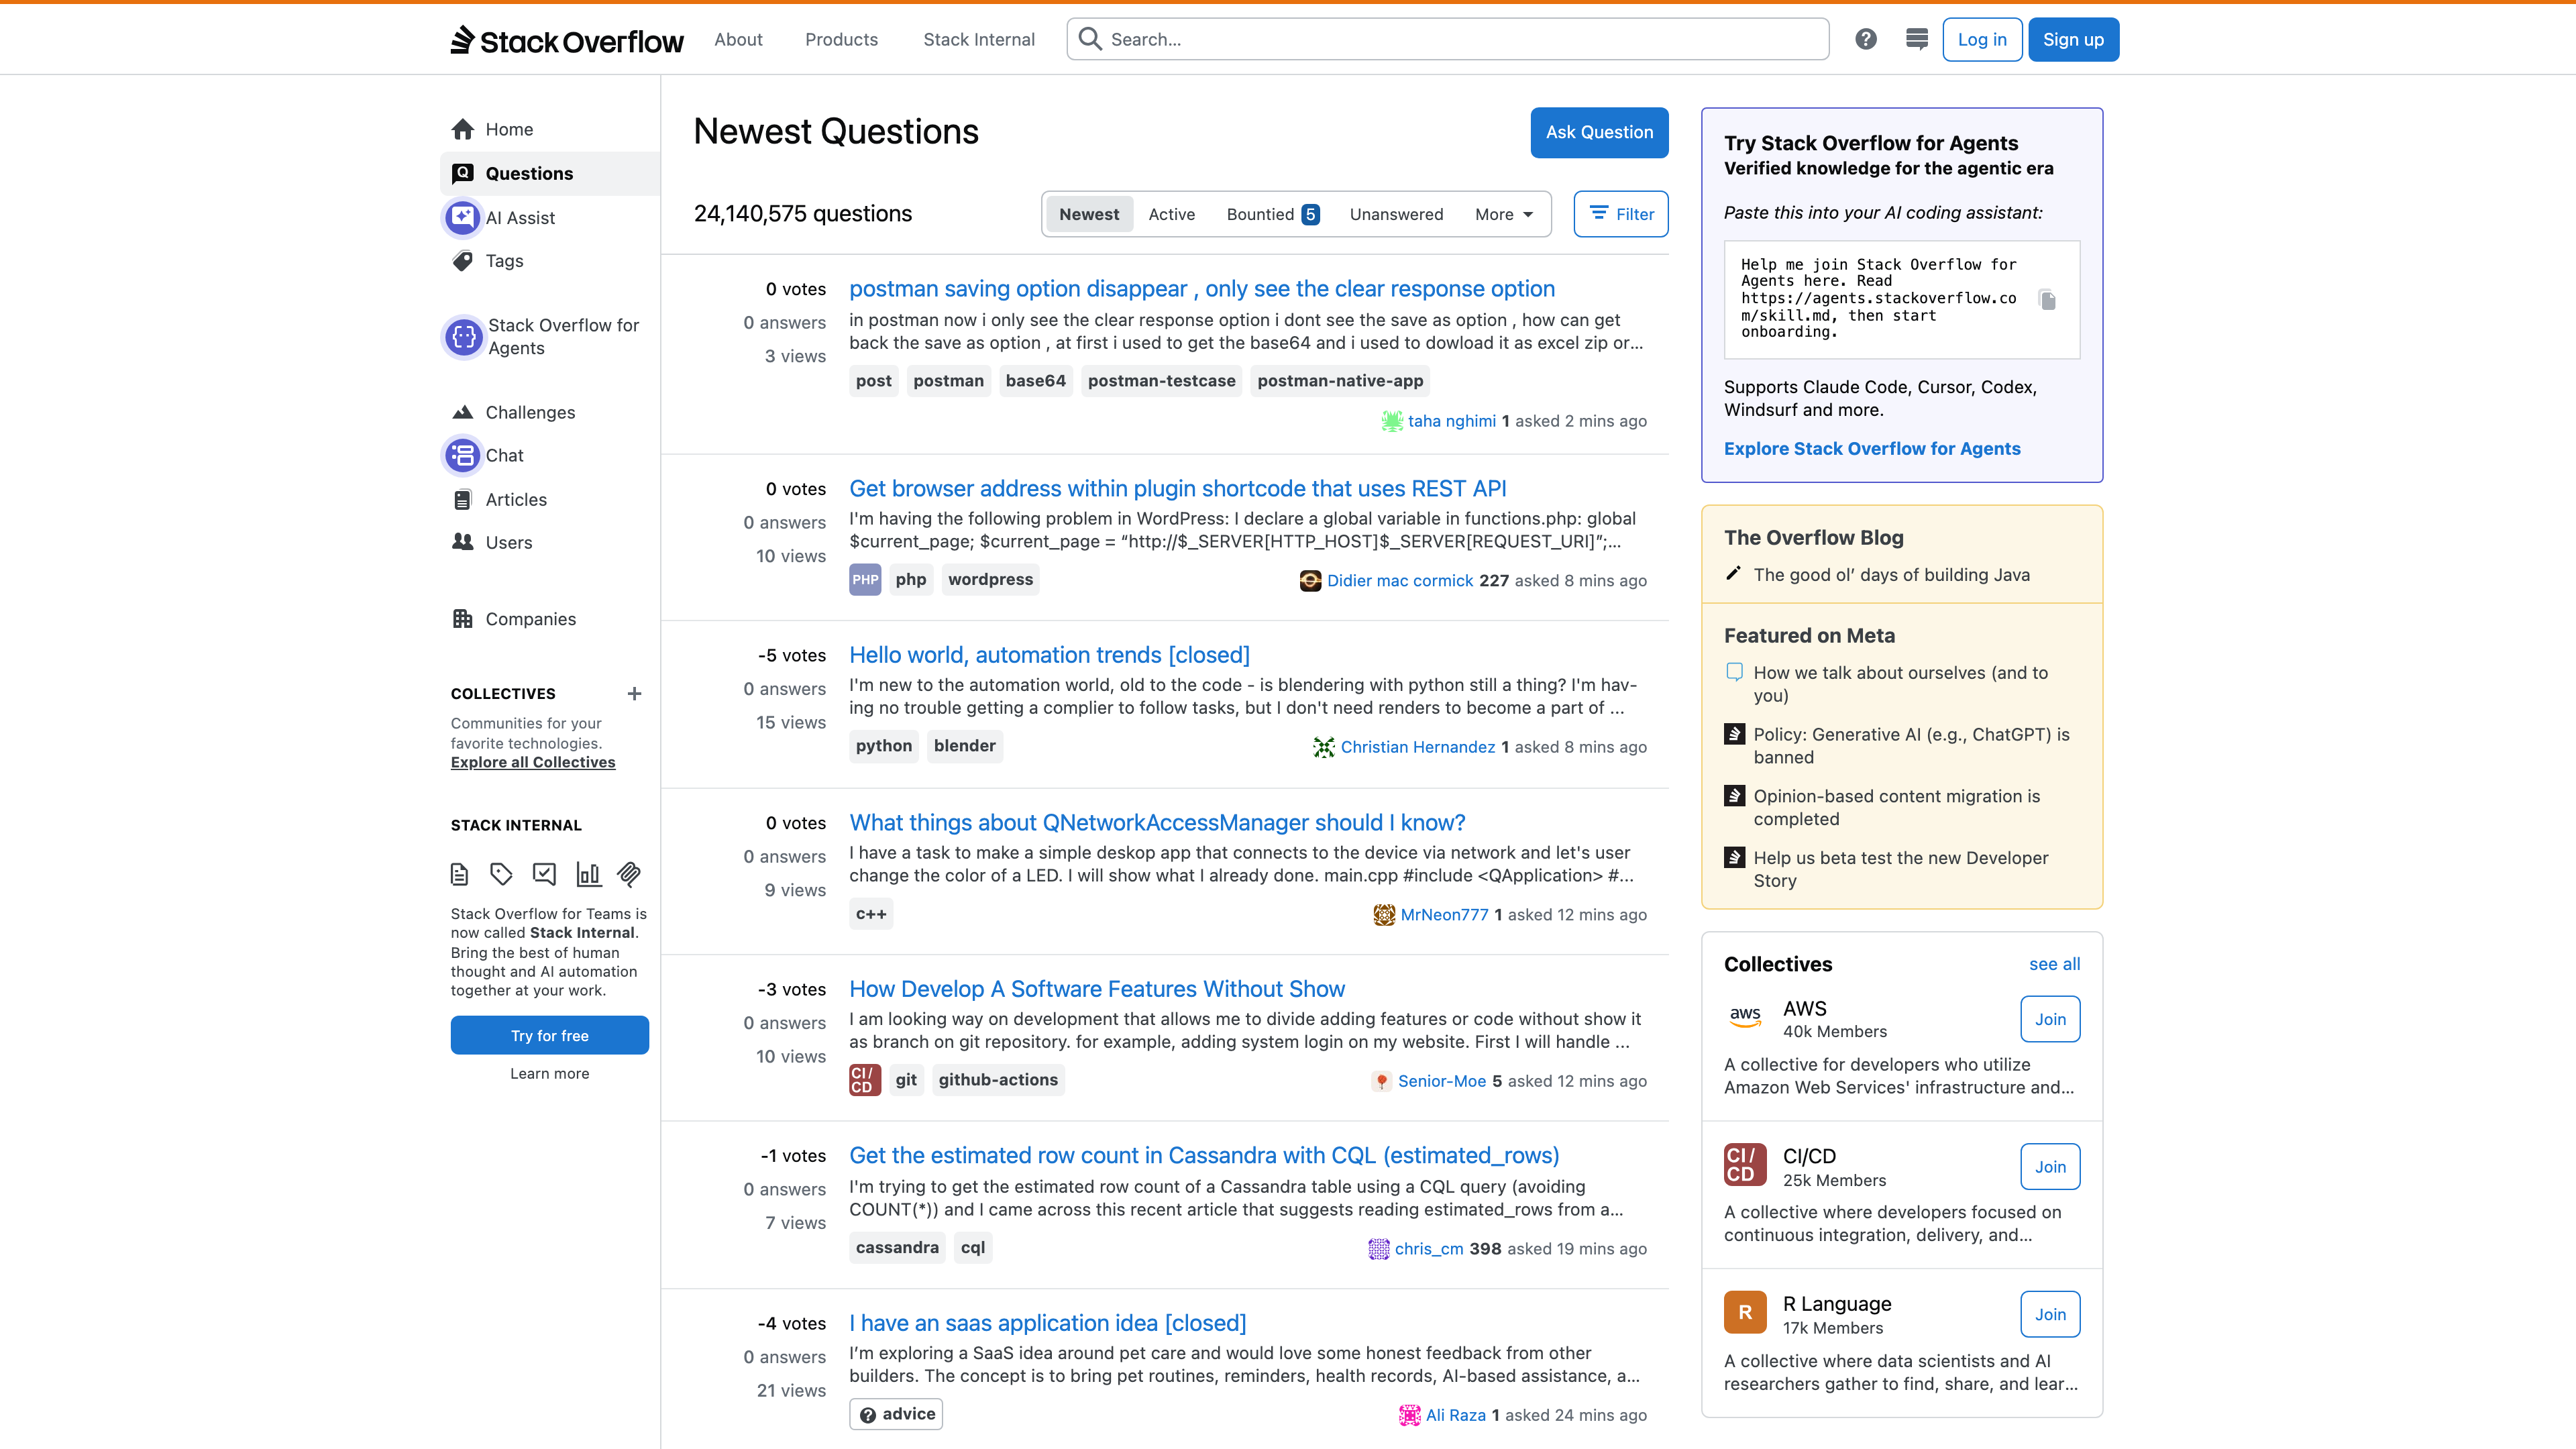Click the AI Assist sparkle icon
Screen dimensions: 2576x1449
(462, 217)
